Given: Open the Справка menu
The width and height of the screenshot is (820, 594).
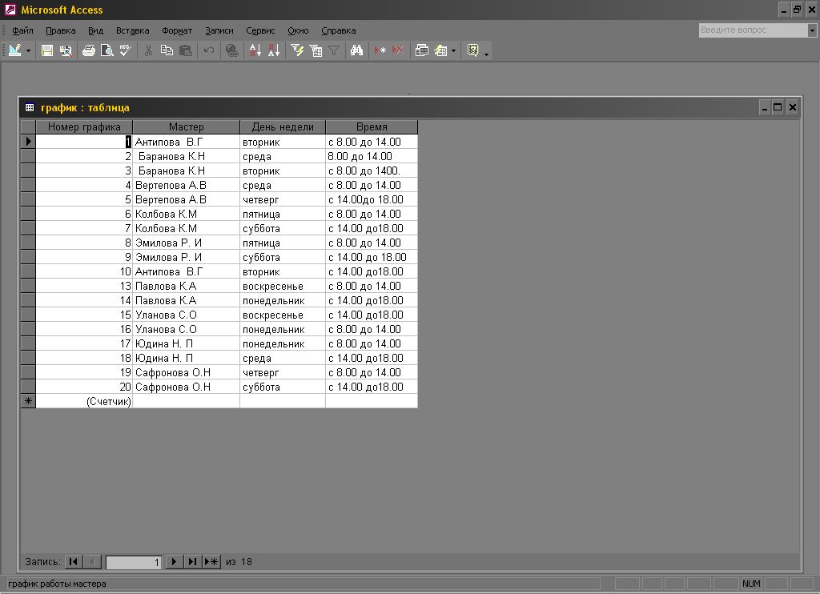Looking at the screenshot, I should [339, 30].
